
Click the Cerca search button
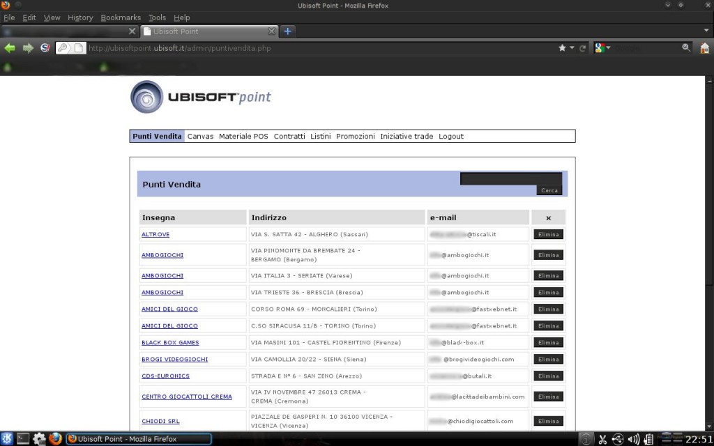coord(549,190)
